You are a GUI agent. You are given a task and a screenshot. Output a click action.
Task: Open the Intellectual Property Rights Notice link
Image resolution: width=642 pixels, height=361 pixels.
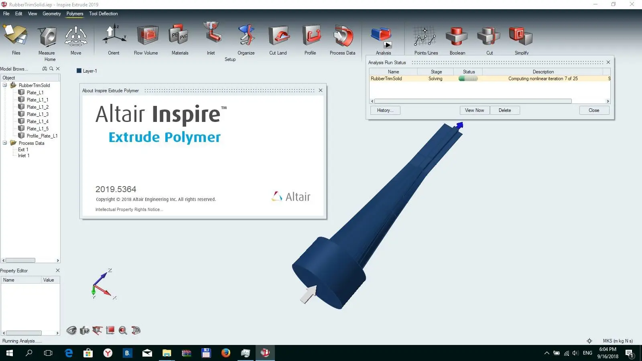[129, 209]
